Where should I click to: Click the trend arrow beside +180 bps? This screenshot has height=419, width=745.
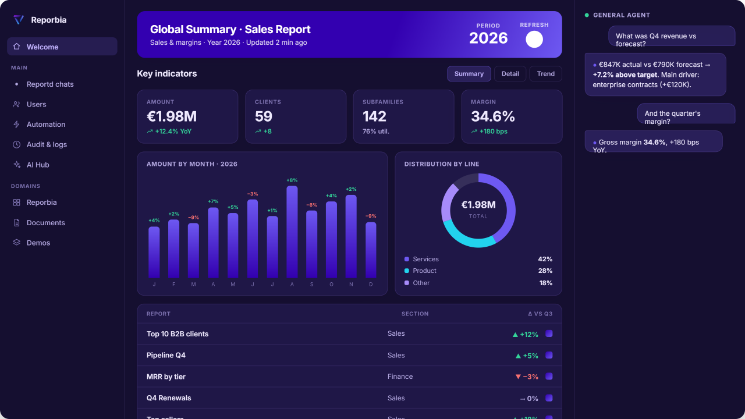474,132
